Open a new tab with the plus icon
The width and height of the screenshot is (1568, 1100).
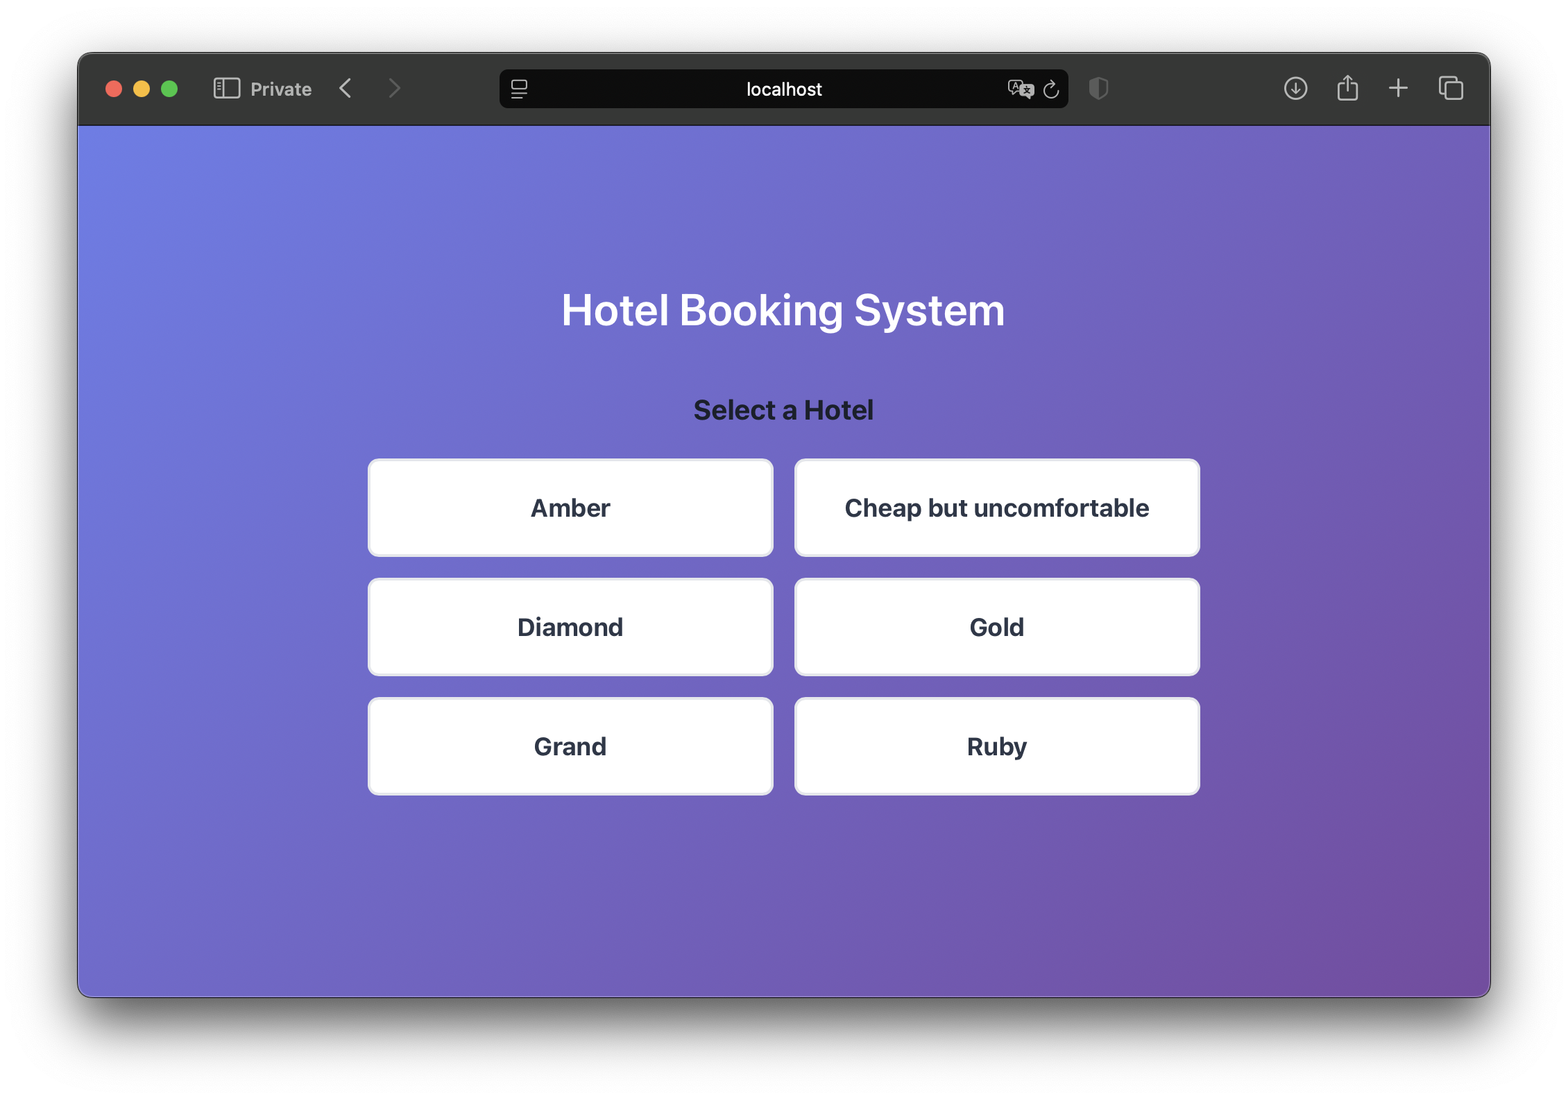point(1398,88)
